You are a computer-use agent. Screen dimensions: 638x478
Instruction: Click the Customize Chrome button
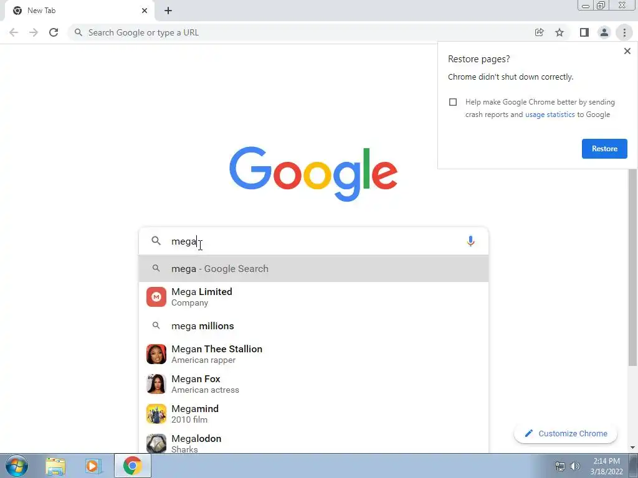pyautogui.click(x=566, y=434)
